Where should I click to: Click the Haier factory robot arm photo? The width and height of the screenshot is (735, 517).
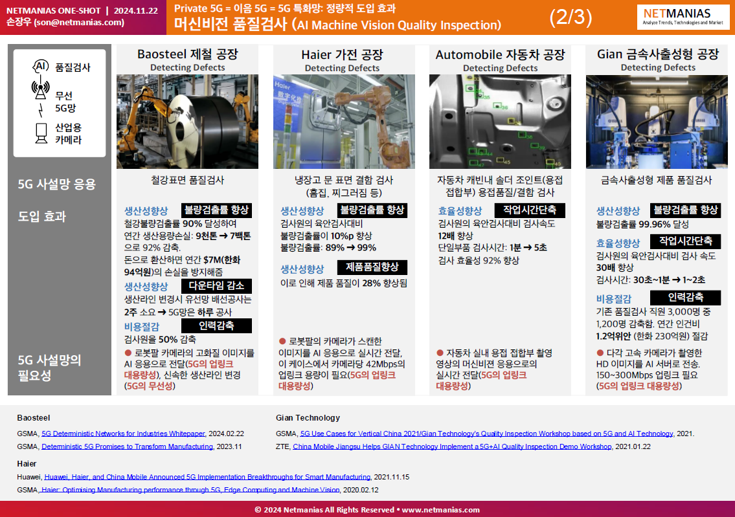[x=344, y=122]
